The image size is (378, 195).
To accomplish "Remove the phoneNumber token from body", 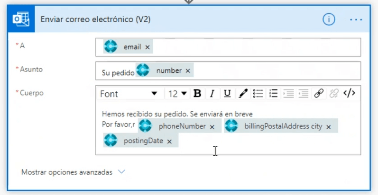I will point(212,127).
